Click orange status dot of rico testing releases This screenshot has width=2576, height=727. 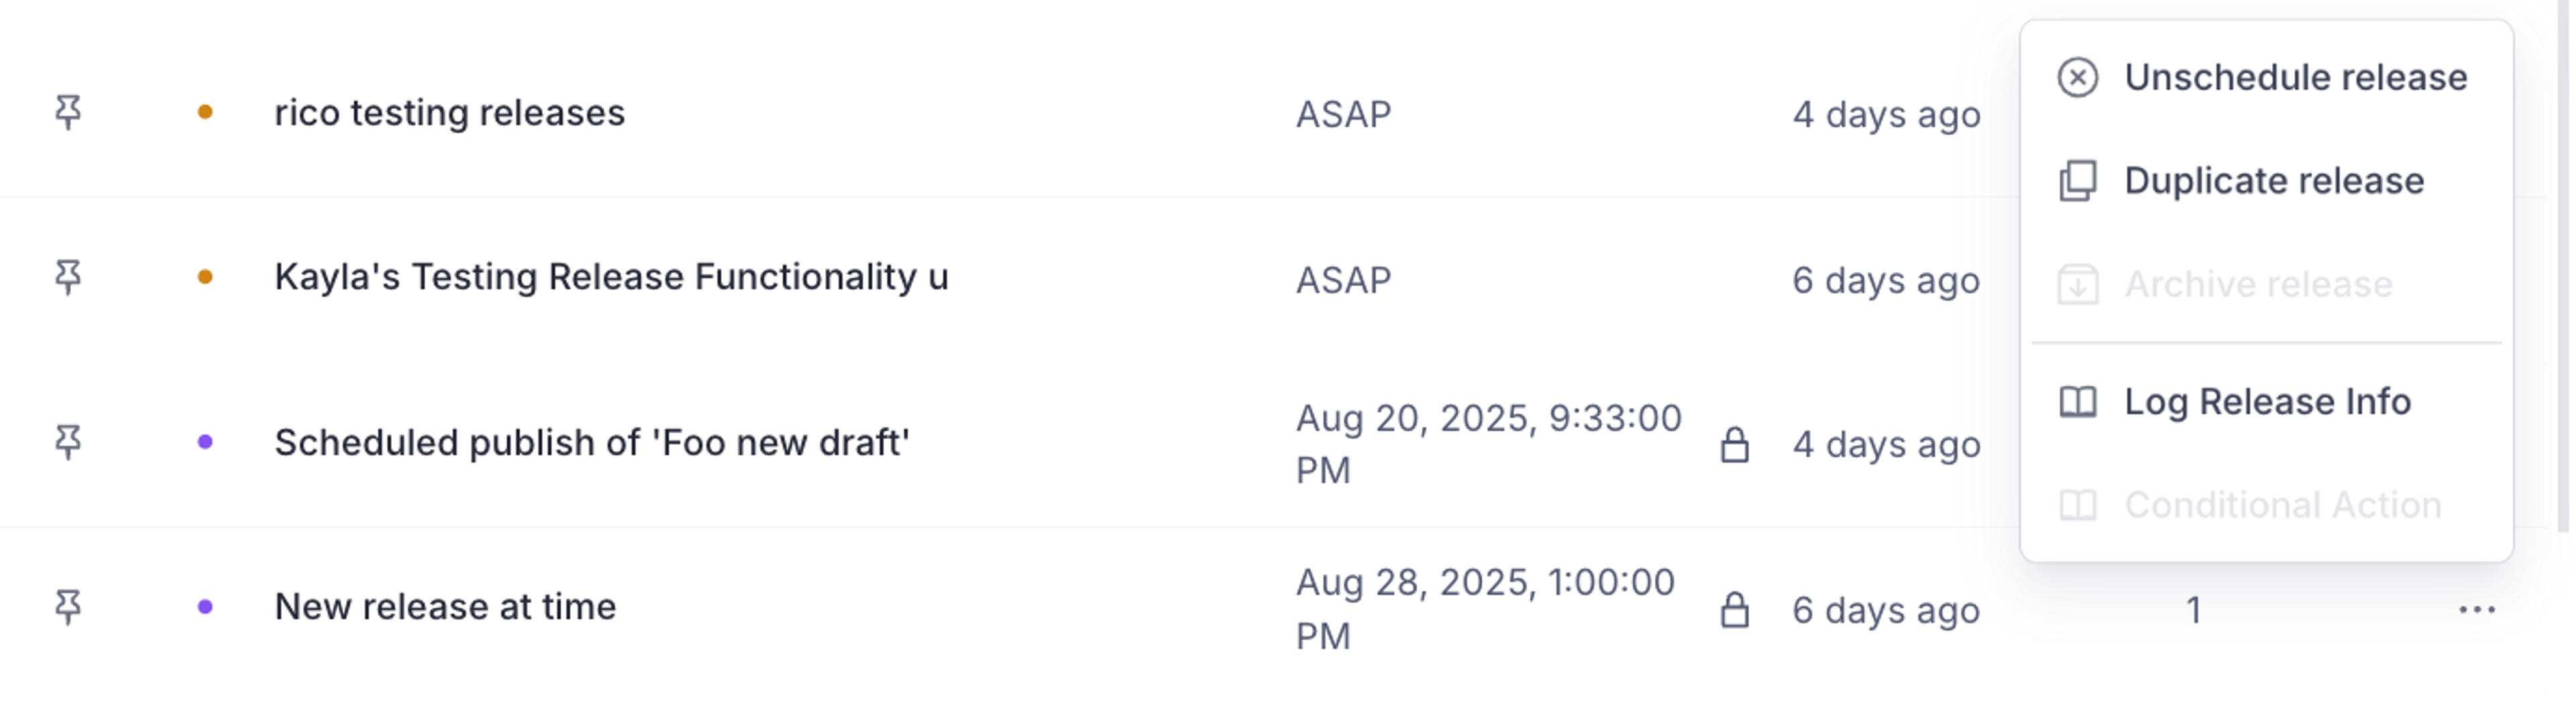pyautogui.click(x=205, y=112)
